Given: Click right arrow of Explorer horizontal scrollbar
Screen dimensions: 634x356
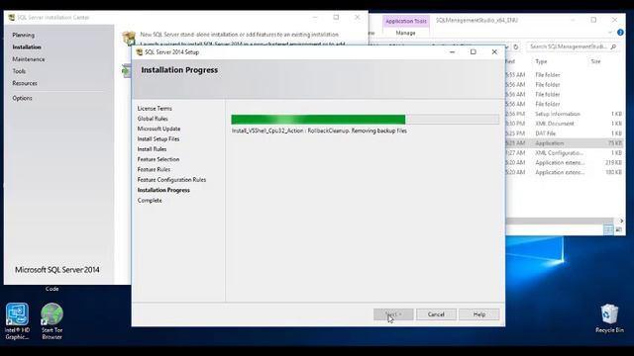Looking at the screenshot, I should click(621, 222).
